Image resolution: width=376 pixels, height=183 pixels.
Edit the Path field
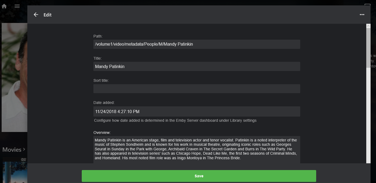point(197,44)
